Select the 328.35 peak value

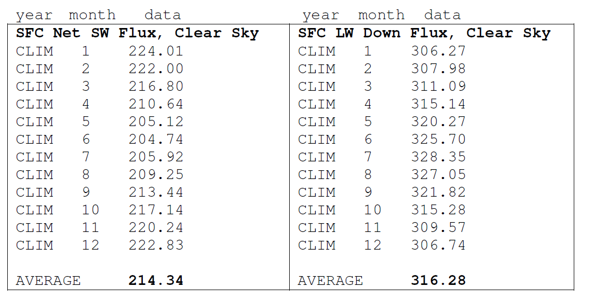(438, 157)
